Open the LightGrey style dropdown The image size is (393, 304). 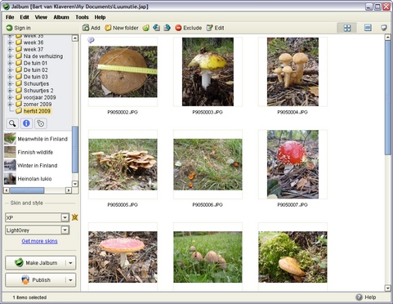click(x=65, y=230)
